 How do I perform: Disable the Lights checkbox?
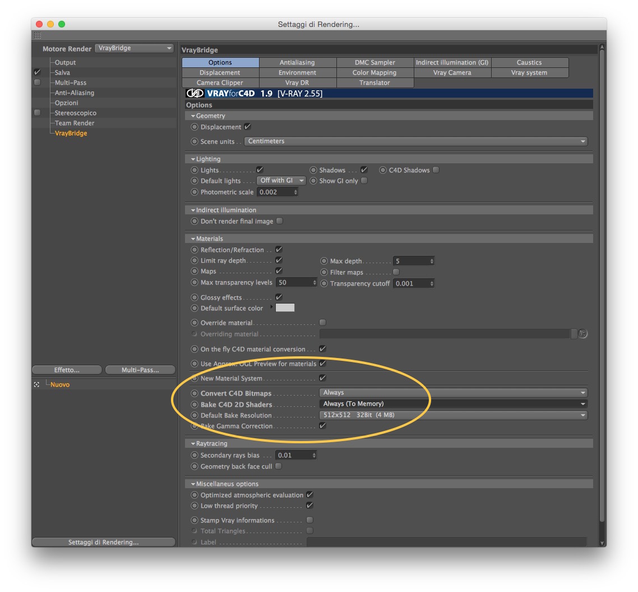[x=260, y=170]
